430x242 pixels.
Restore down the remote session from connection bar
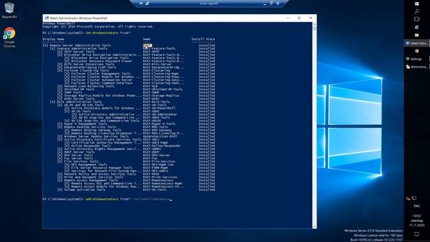[271, 3]
